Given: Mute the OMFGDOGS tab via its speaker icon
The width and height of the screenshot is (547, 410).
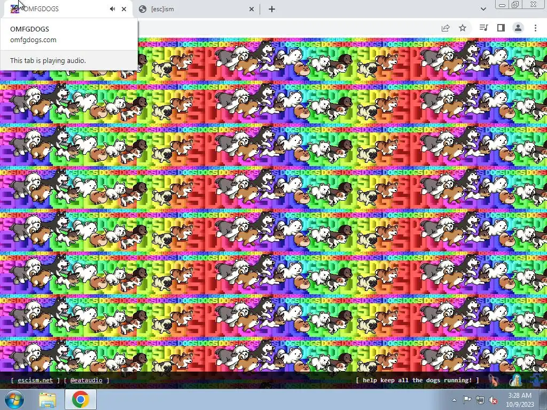Looking at the screenshot, I should 112,9.
